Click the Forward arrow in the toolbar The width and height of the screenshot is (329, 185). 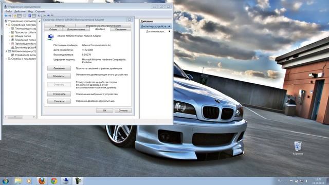tap(10, 16)
